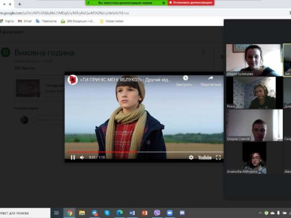This screenshot has width=291, height=218.
Task: Open the Gmail bookmark
Action: click(25, 21)
